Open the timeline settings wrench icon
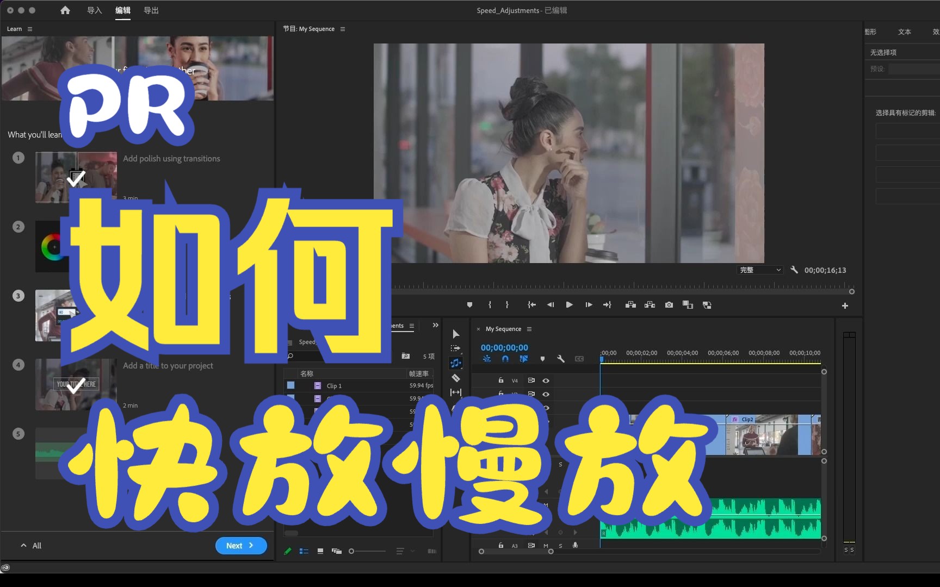Screen dimensions: 940x587 561,359
